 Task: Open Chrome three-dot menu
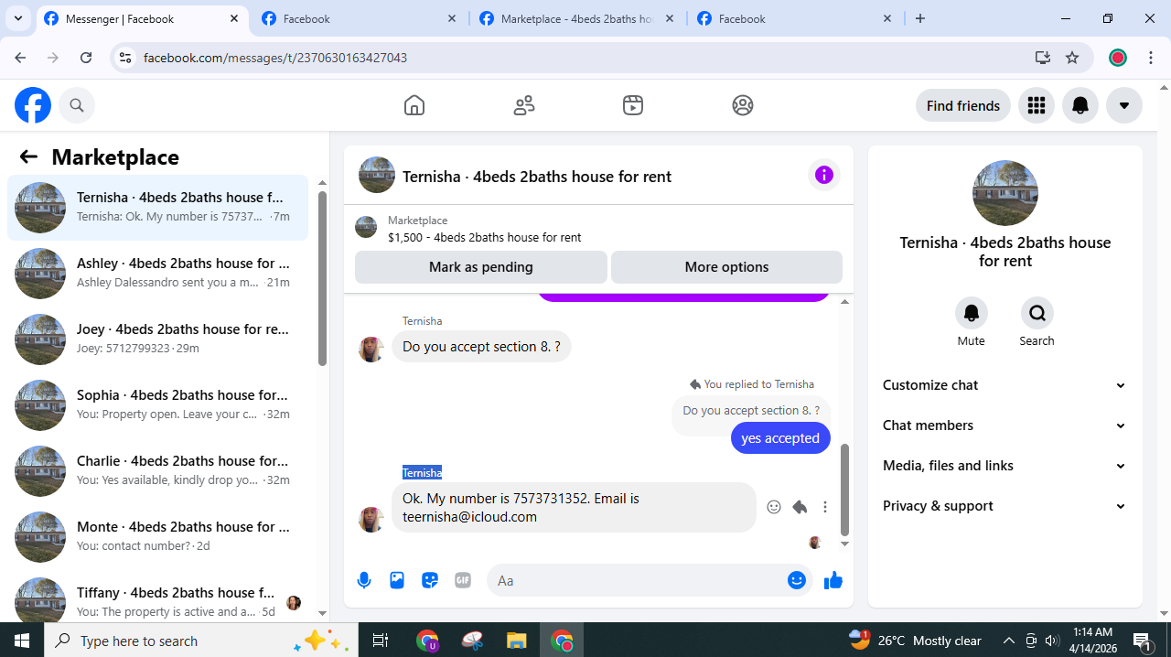click(1150, 58)
